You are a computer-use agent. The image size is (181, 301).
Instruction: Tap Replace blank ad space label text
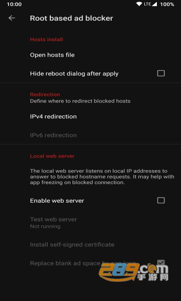[83, 263]
